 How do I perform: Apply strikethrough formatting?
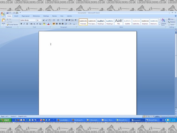point(31,24)
